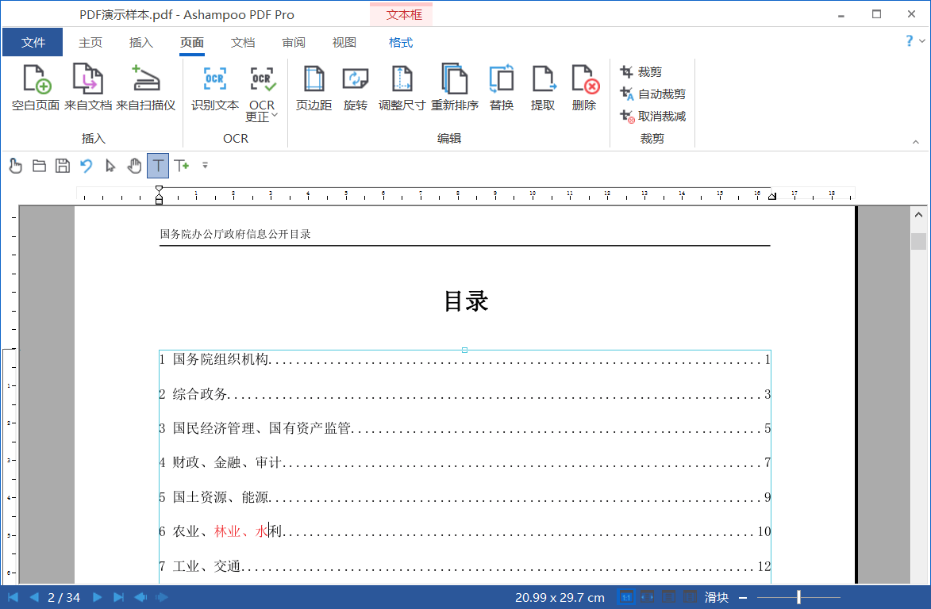This screenshot has height=609, width=931.
Task: Click the left indent marker on ruler
Action: (159, 194)
